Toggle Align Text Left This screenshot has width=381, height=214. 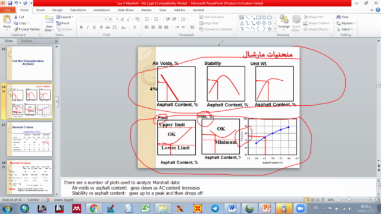146,27
